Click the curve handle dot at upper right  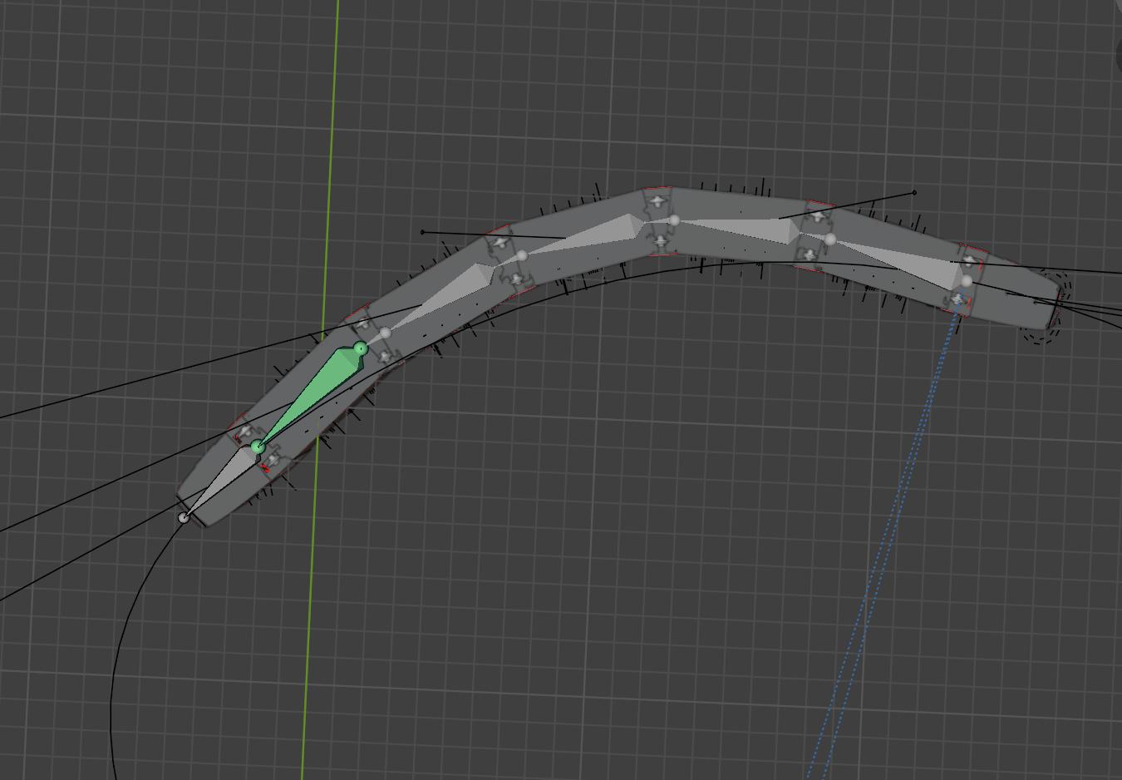click(915, 193)
